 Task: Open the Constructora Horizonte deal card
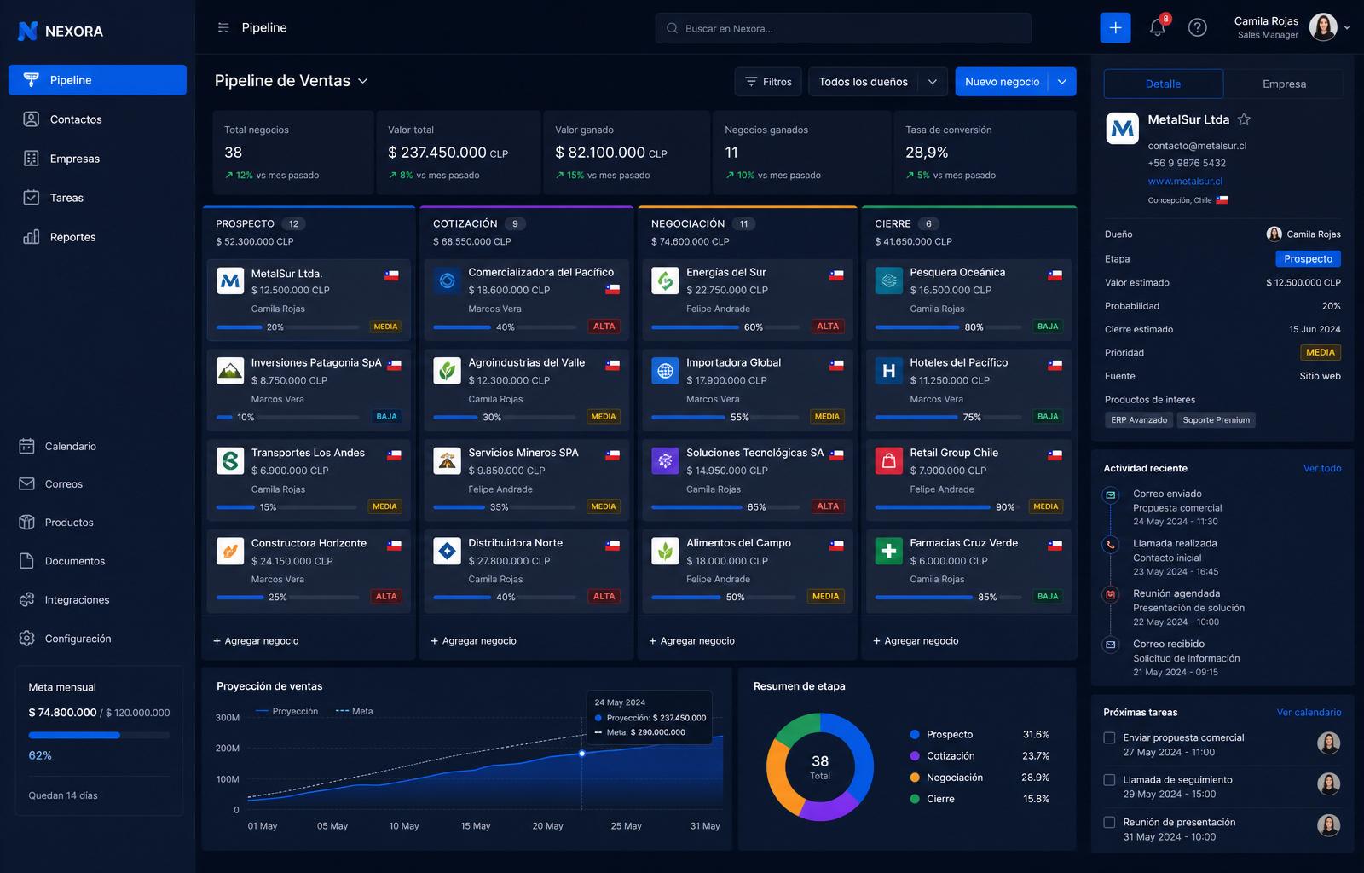pos(309,569)
